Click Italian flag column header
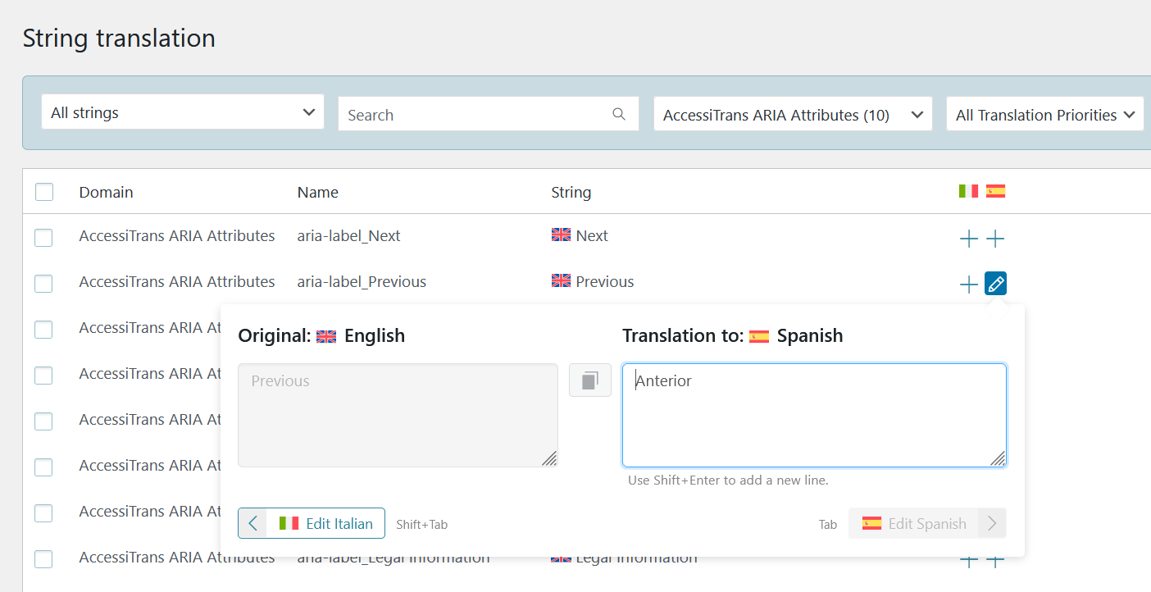The height and width of the screenshot is (592, 1151). [968, 191]
